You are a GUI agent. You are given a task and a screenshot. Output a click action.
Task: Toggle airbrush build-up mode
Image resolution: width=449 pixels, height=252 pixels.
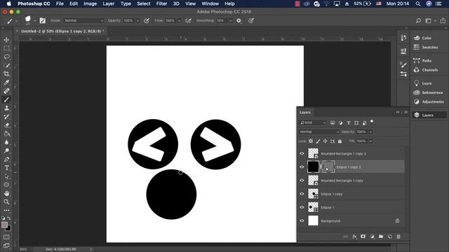(x=188, y=20)
